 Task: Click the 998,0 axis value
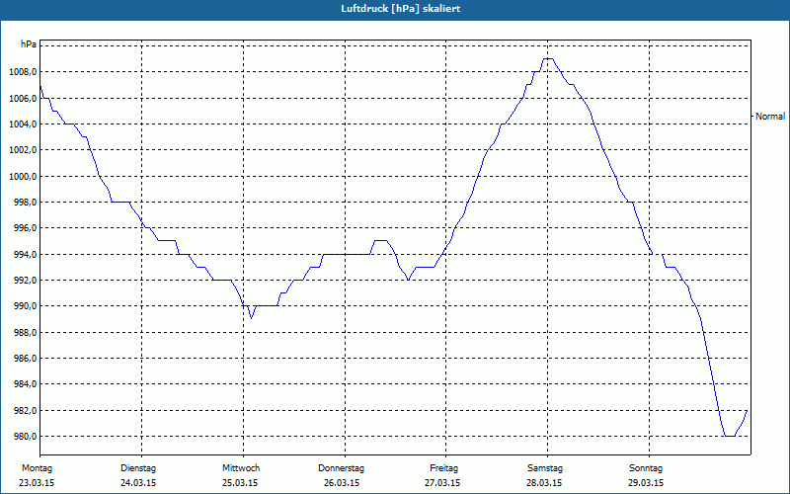tap(26, 203)
